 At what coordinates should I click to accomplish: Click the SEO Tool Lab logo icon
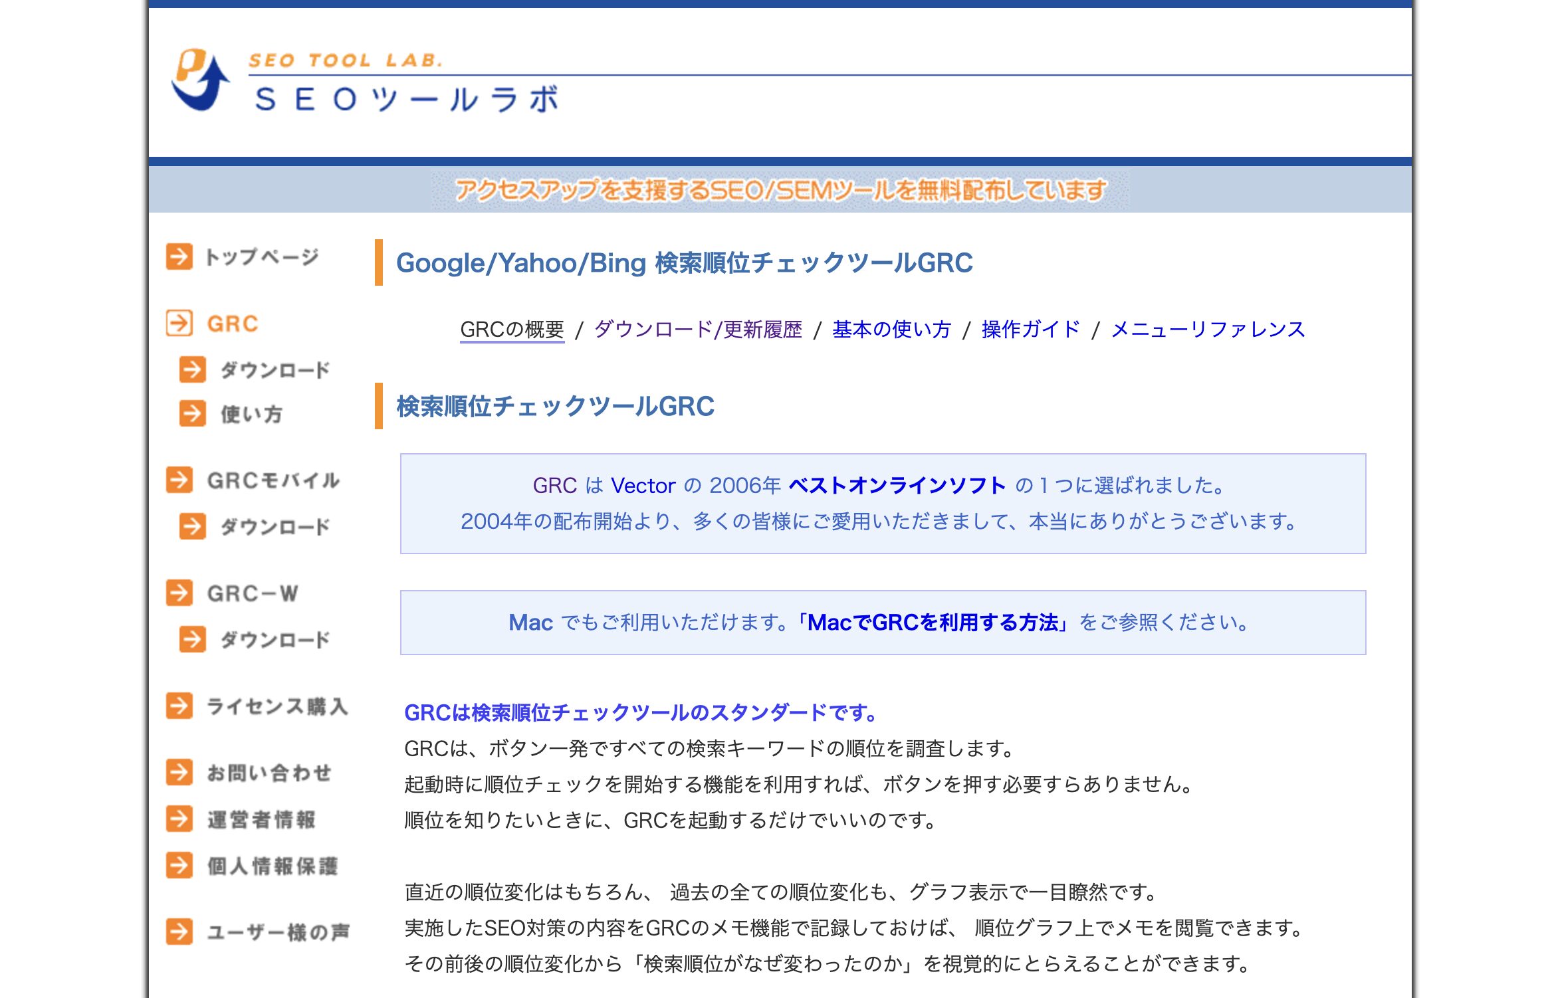(200, 80)
